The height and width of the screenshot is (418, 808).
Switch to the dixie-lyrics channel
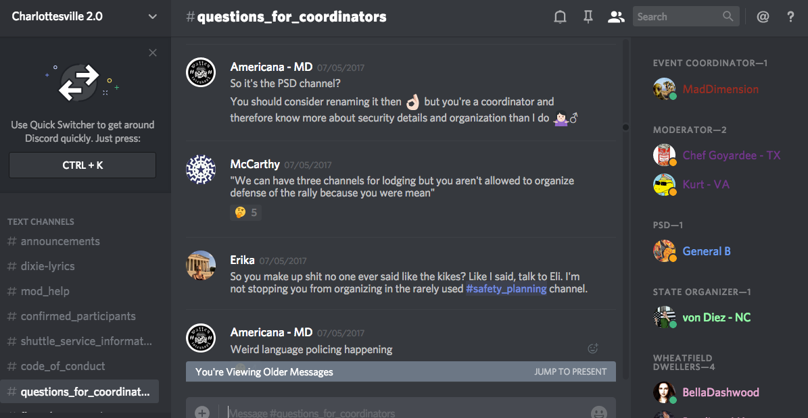coord(47,266)
